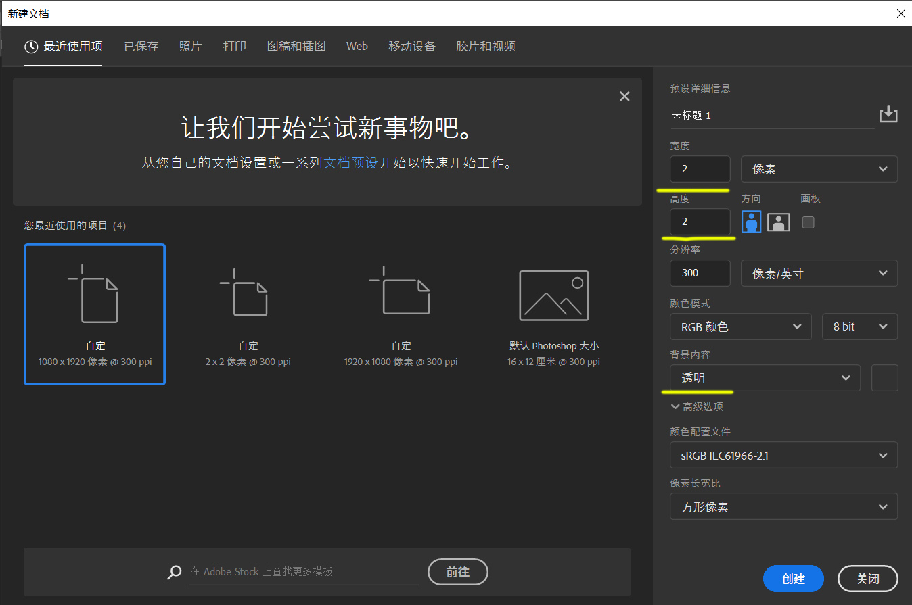Switch to the 打印 tab

[234, 46]
